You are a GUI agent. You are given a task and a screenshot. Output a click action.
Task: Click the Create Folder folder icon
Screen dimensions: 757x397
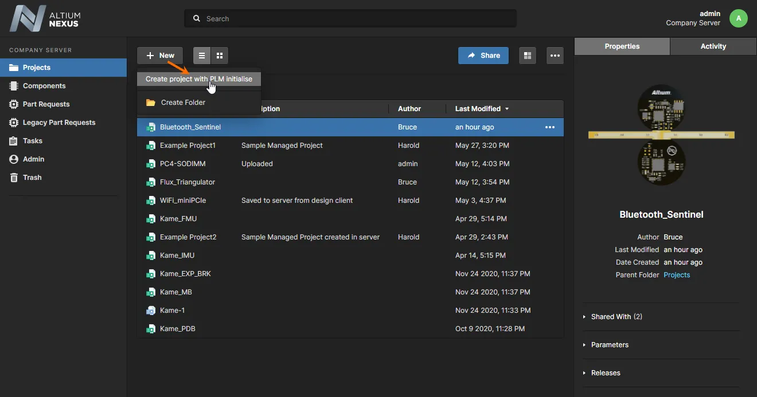coord(151,103)
